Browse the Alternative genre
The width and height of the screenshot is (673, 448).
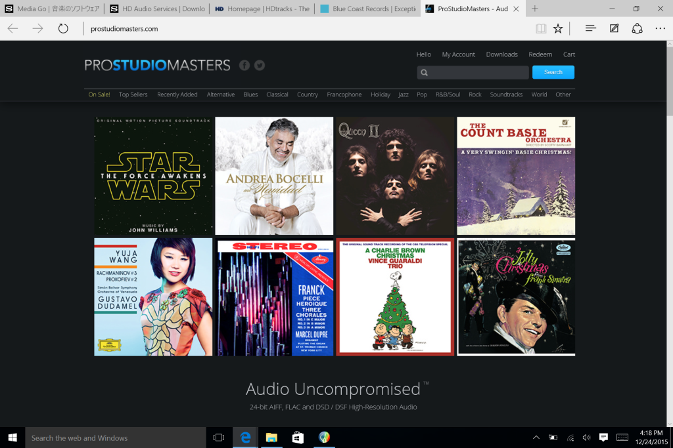coord(221,94)
